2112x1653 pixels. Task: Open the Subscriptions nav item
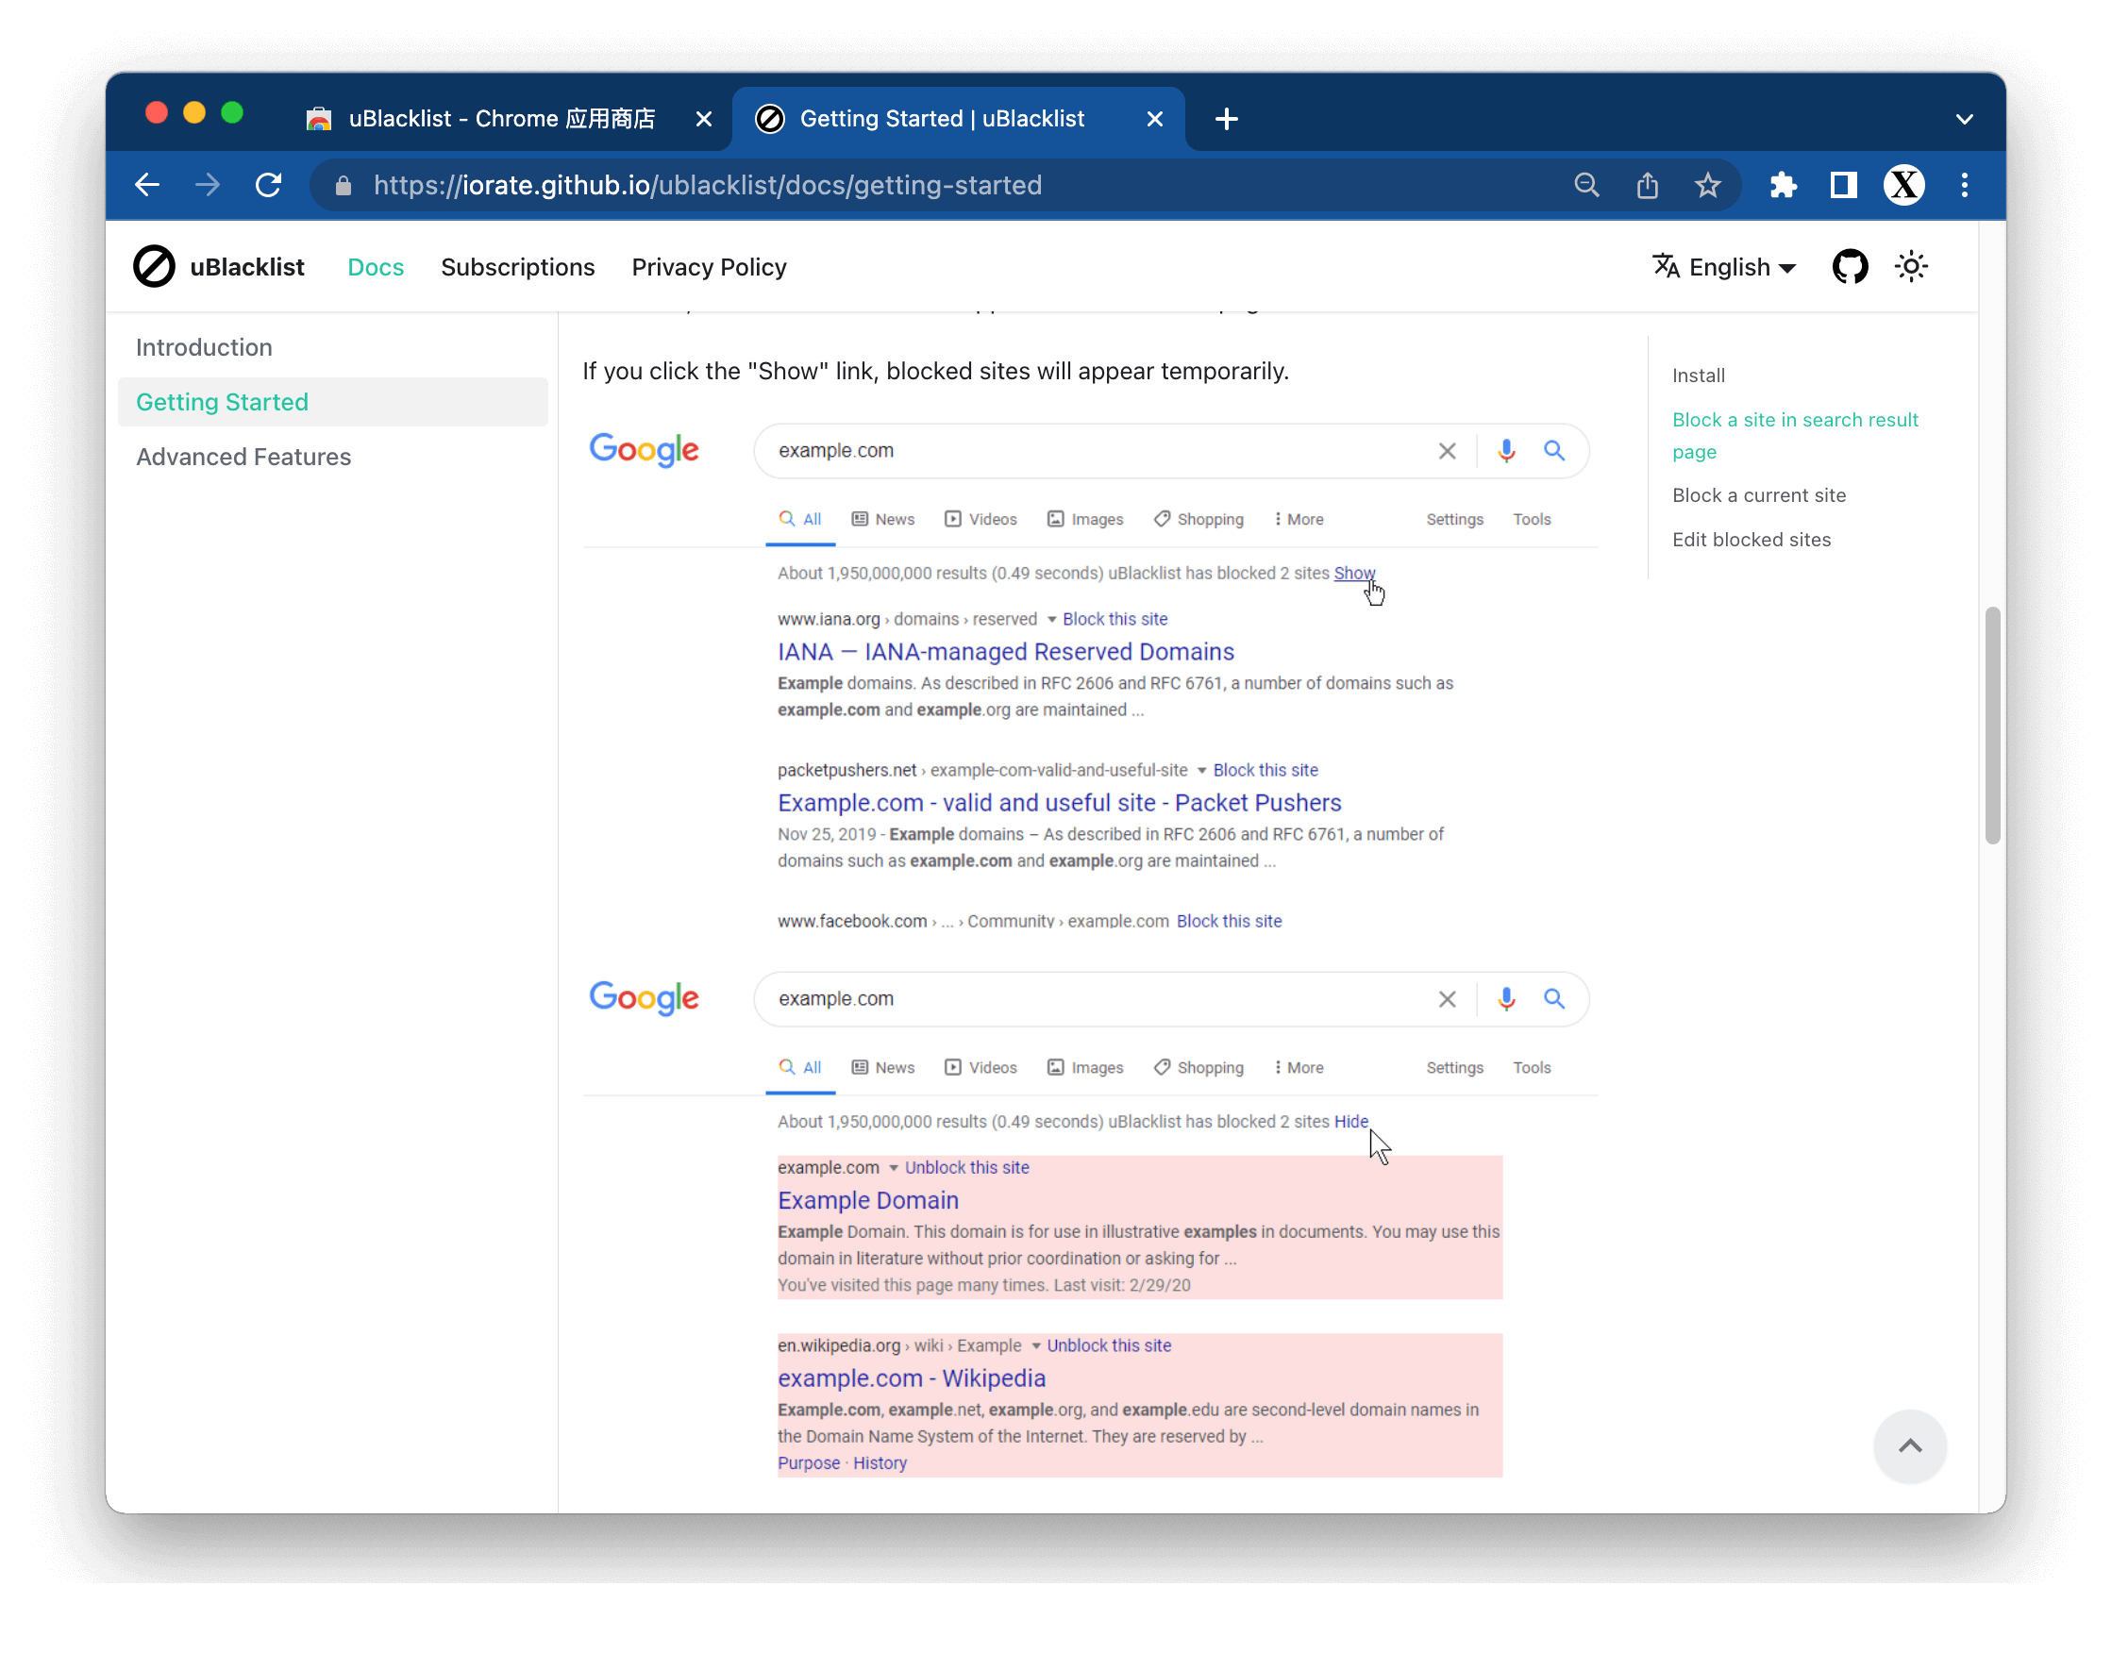point(518,267)
